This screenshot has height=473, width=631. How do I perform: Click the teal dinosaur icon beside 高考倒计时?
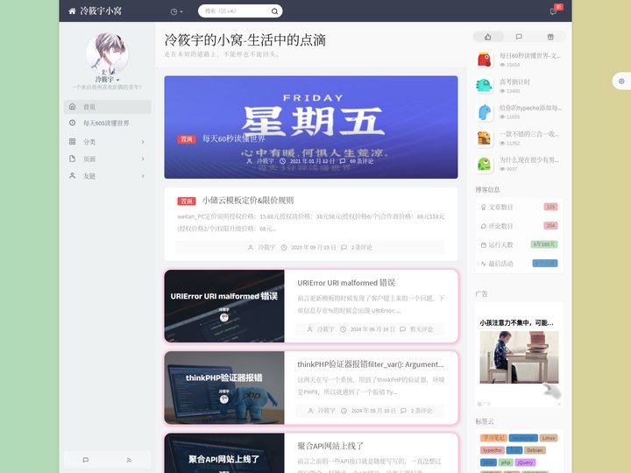485,86
